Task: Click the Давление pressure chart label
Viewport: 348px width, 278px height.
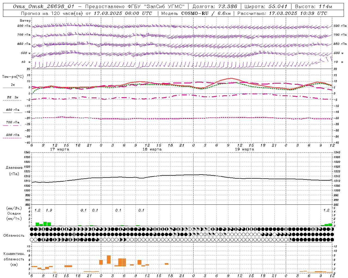Action: pos(14,168)
